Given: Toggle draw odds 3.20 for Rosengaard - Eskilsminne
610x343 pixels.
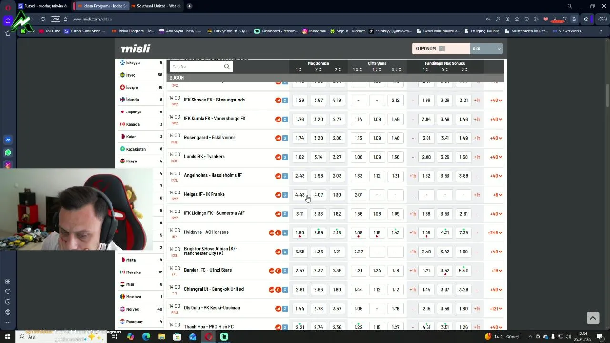Looking at the screenshot, I should (x=318, y=138).
